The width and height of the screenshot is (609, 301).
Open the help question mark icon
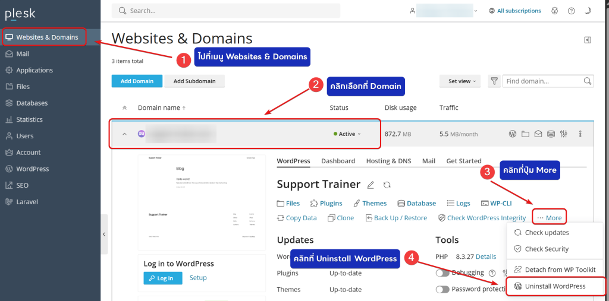click(x=572, y=11)
